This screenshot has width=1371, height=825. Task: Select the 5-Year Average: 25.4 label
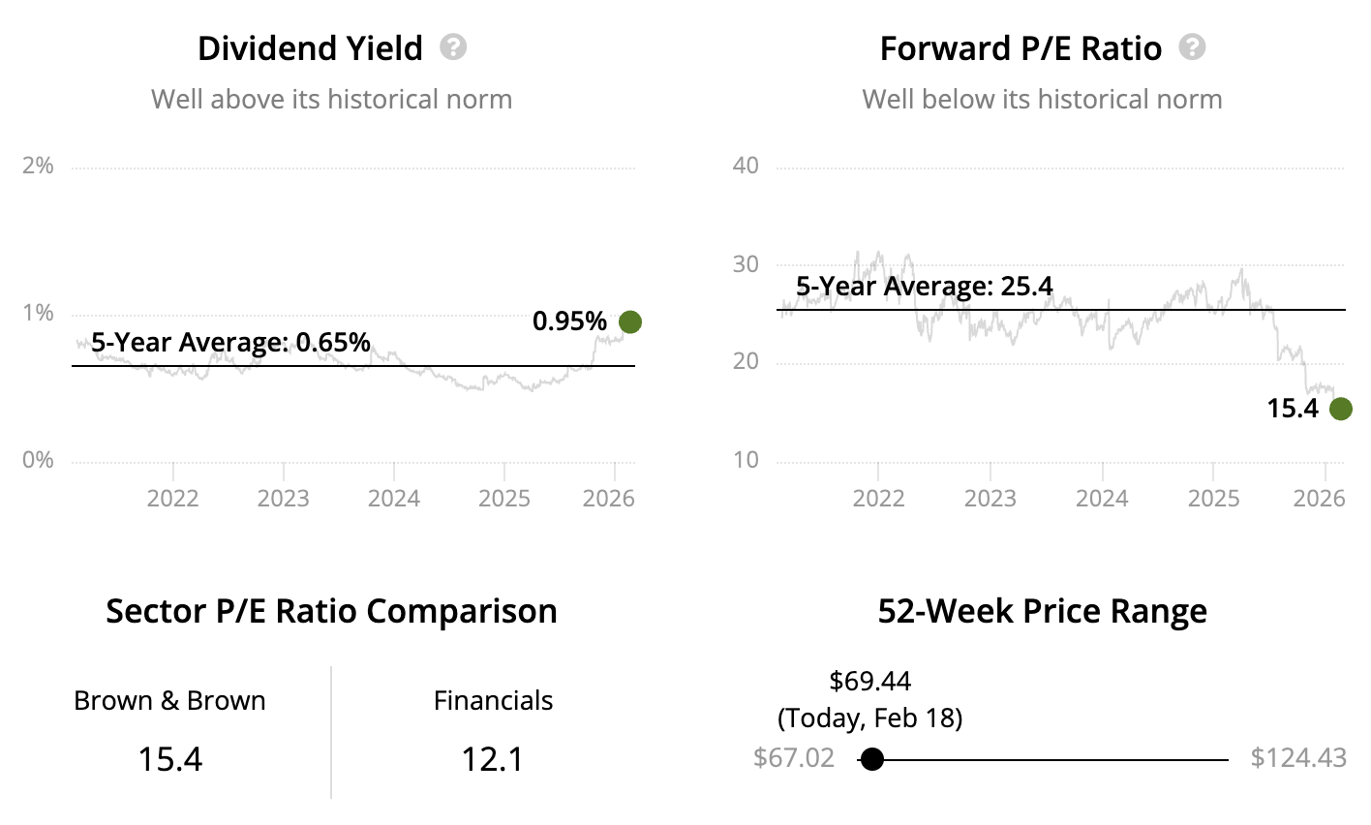click(x=924, y=286)
